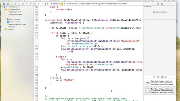Open the Find navigator magnifier icon
The width and height of the screenshot is (180, 101).
[12, 4]
